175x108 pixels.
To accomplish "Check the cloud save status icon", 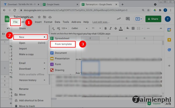I will tap(50, 17).
